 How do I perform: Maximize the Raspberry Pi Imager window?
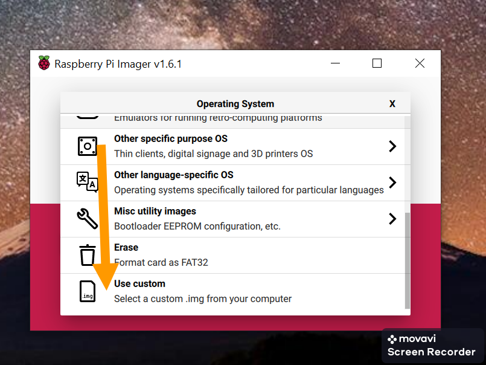click(377, 63)
